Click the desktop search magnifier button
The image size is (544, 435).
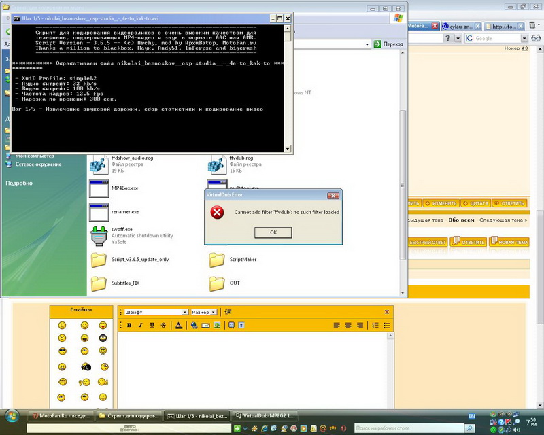pyautogui.click(x=470, y=428)
